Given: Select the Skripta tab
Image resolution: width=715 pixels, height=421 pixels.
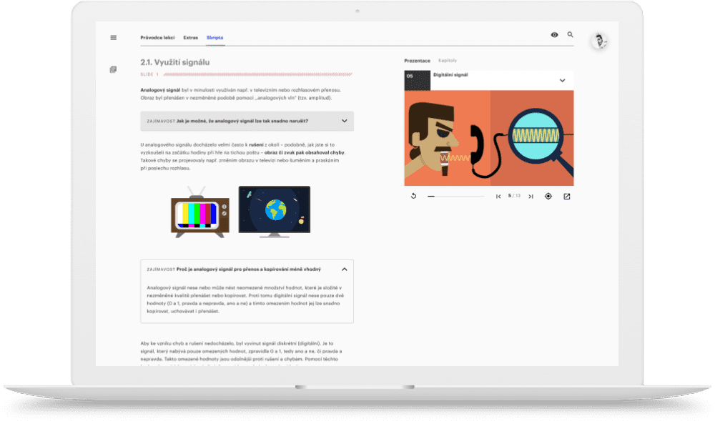Looking at the screenshot, I should pos(214,37).
